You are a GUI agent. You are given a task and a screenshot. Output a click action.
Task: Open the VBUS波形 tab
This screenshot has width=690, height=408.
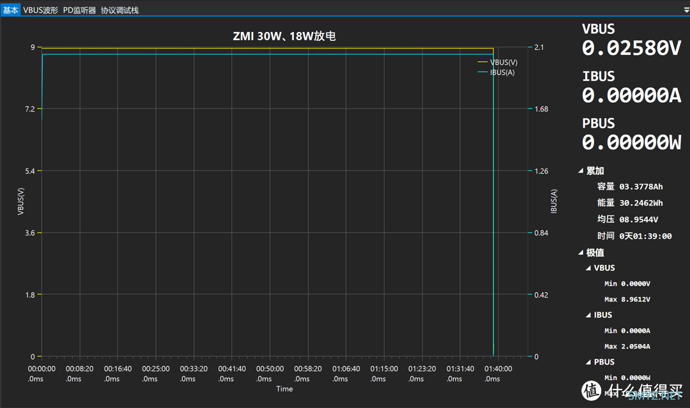pos(40,10)
